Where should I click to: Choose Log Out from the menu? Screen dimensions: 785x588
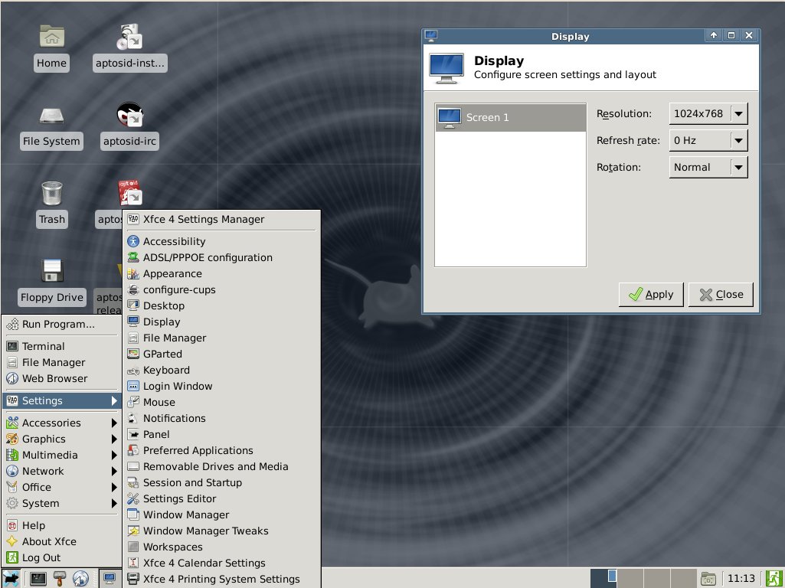click(61, 557)
